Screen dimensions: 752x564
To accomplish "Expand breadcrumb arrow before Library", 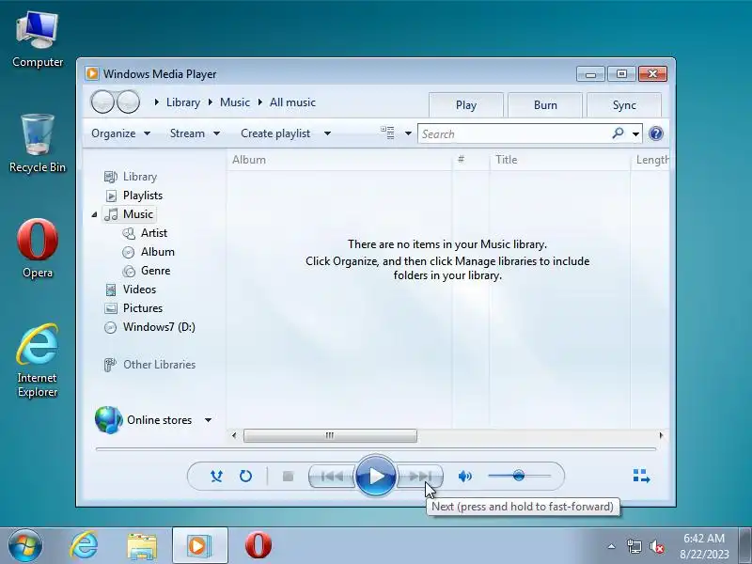I will (157, 102).
